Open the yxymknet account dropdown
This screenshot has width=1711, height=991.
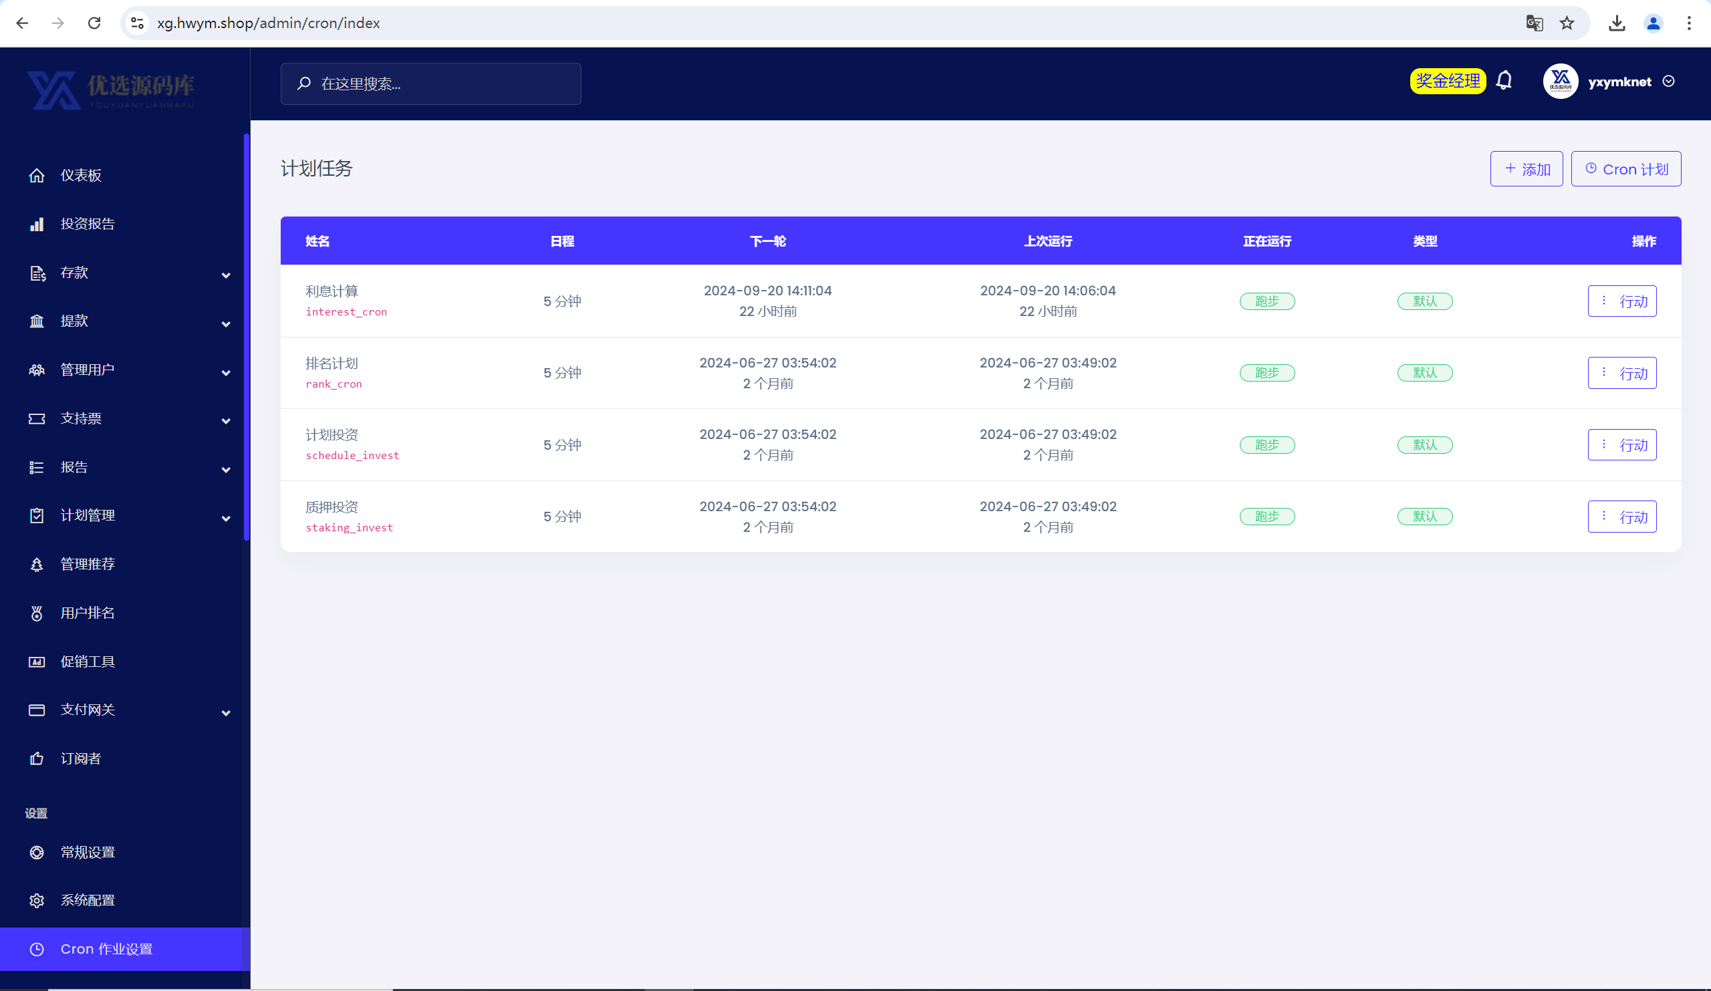1668,82
